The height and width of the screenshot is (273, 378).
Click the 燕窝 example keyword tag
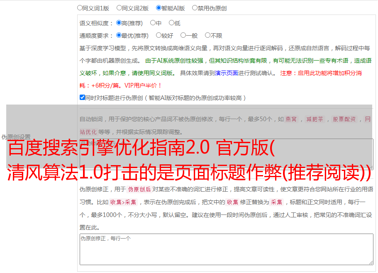[291, 119]
